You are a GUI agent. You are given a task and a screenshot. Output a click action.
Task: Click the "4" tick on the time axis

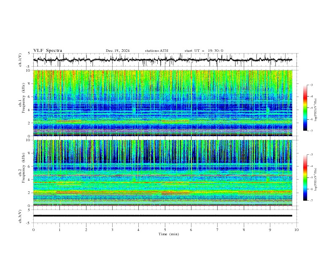tap(138, 230)
